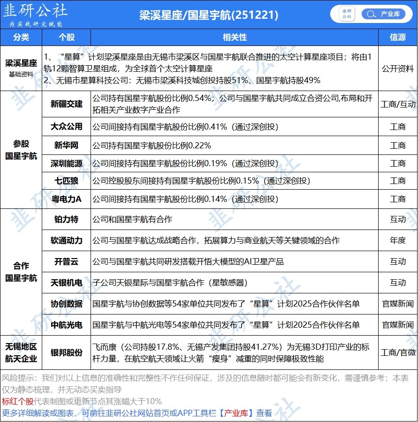Click the title 梁溪星座/国星宇航(251221)

[x=209, y=15]
